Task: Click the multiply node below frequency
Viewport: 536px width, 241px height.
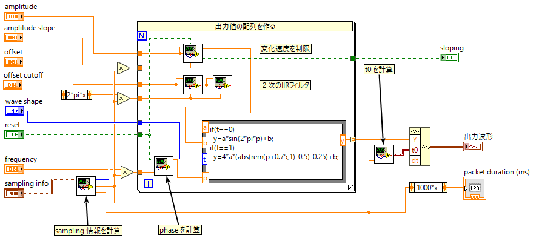Action: click(x=127, y=173)
